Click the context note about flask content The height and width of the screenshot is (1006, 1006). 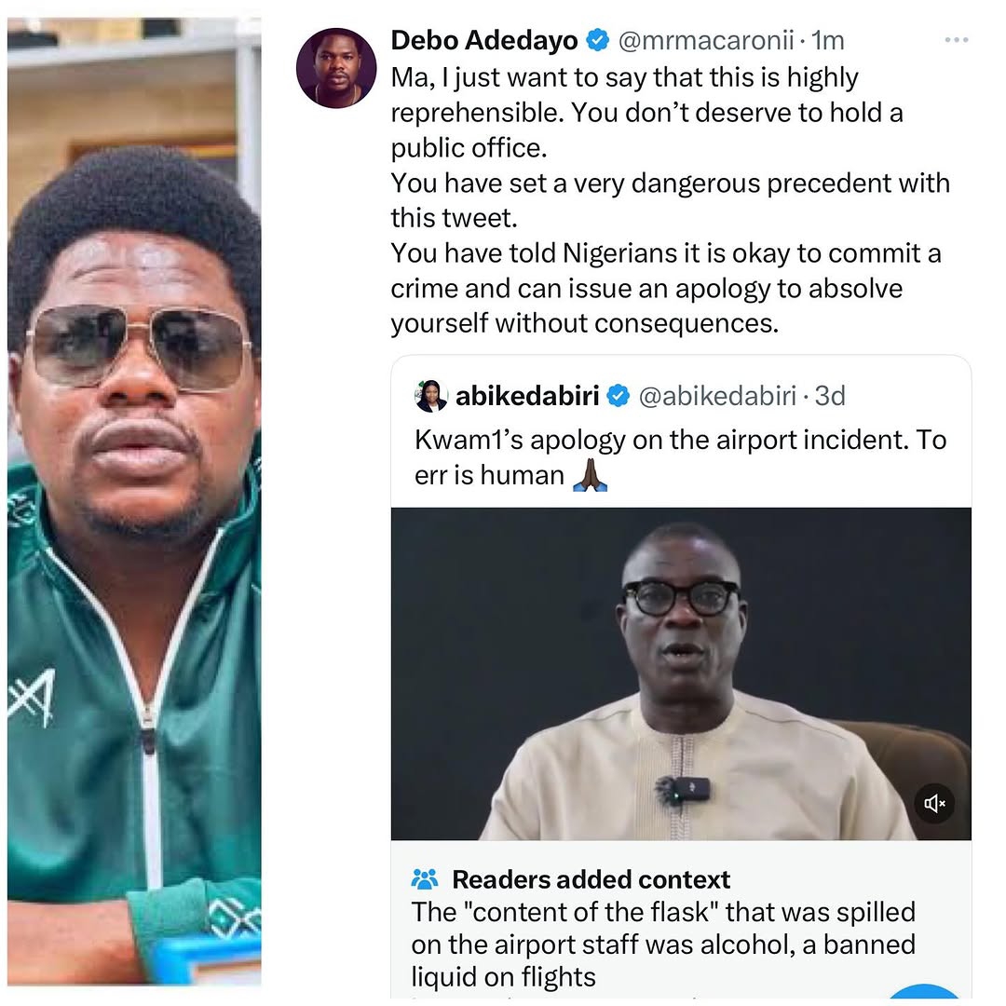point(663,943)
